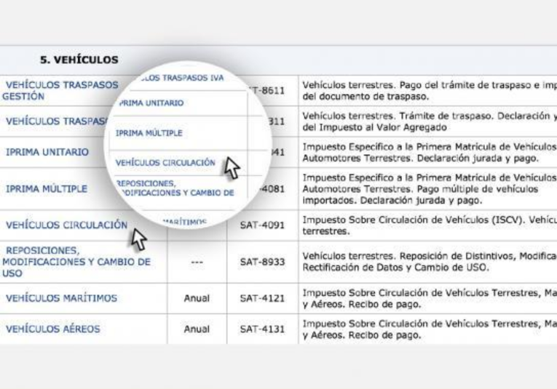The image size is (557, 389).
Task: Click form code SAT-4121
Action: [262, 298]
